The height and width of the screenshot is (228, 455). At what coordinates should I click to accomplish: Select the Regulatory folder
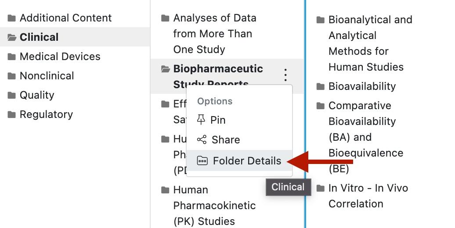coord(46,114)
